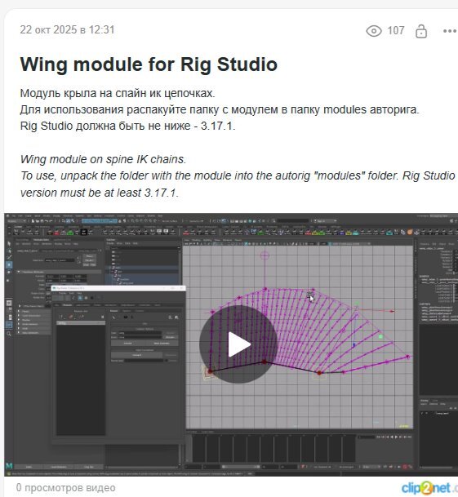Open the three-dot post options menu
Viewport: 458px width, 497px height.
[x=450, y=31]
